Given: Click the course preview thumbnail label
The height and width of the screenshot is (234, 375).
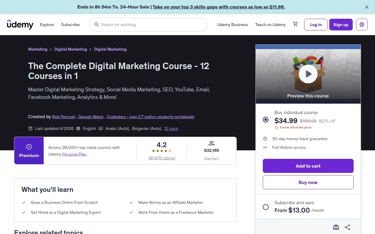Looking at the screenshot, I should [x=308, y=96].
